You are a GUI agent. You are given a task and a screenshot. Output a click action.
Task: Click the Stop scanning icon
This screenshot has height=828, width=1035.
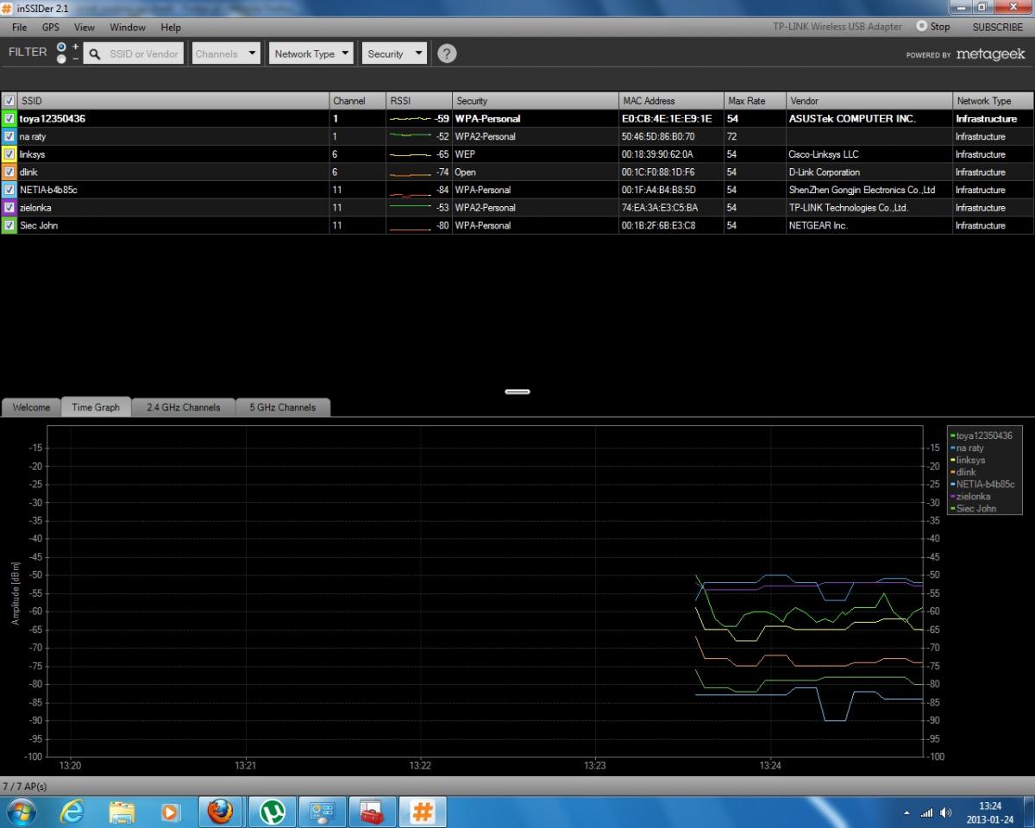tap(921, 27)
